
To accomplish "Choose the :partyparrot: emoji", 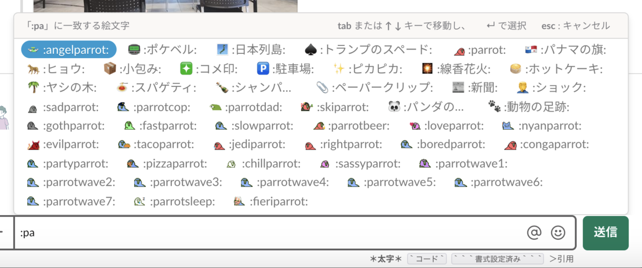I will [67, 163].
